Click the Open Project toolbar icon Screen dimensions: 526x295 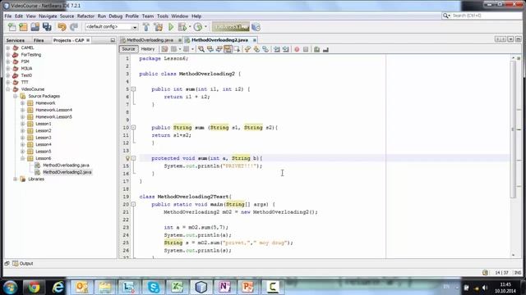35,27
